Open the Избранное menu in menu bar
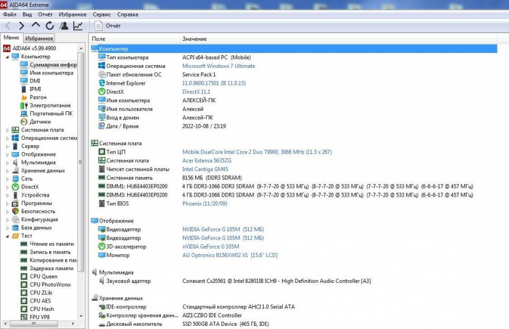509x329 pixels. coord(73,14)
